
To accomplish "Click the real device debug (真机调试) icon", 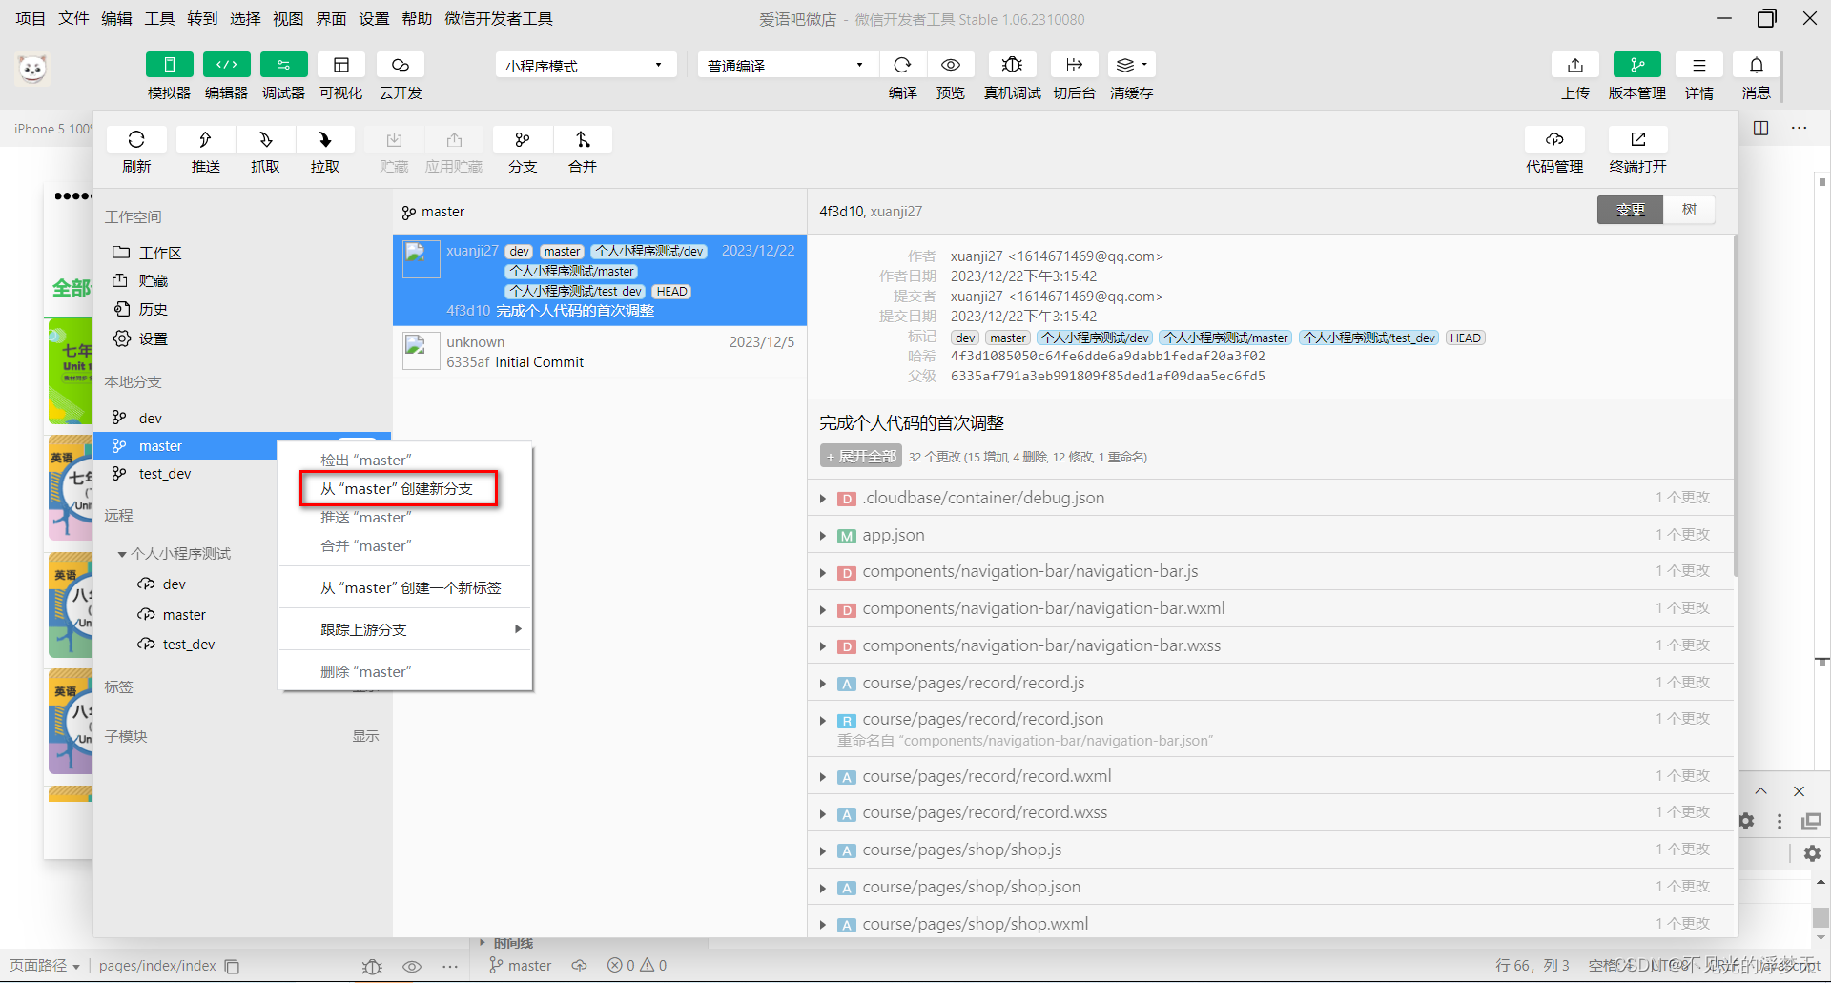I will (1012, 65).
